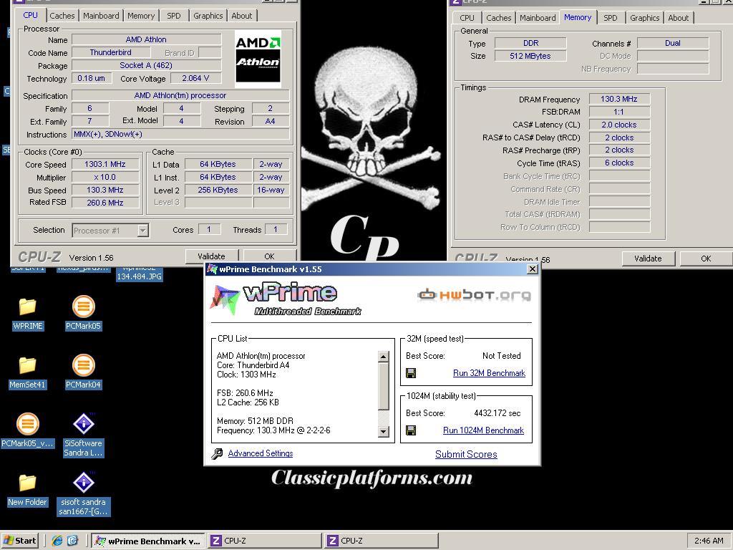Click Run 32M Benchmark link

489,373
